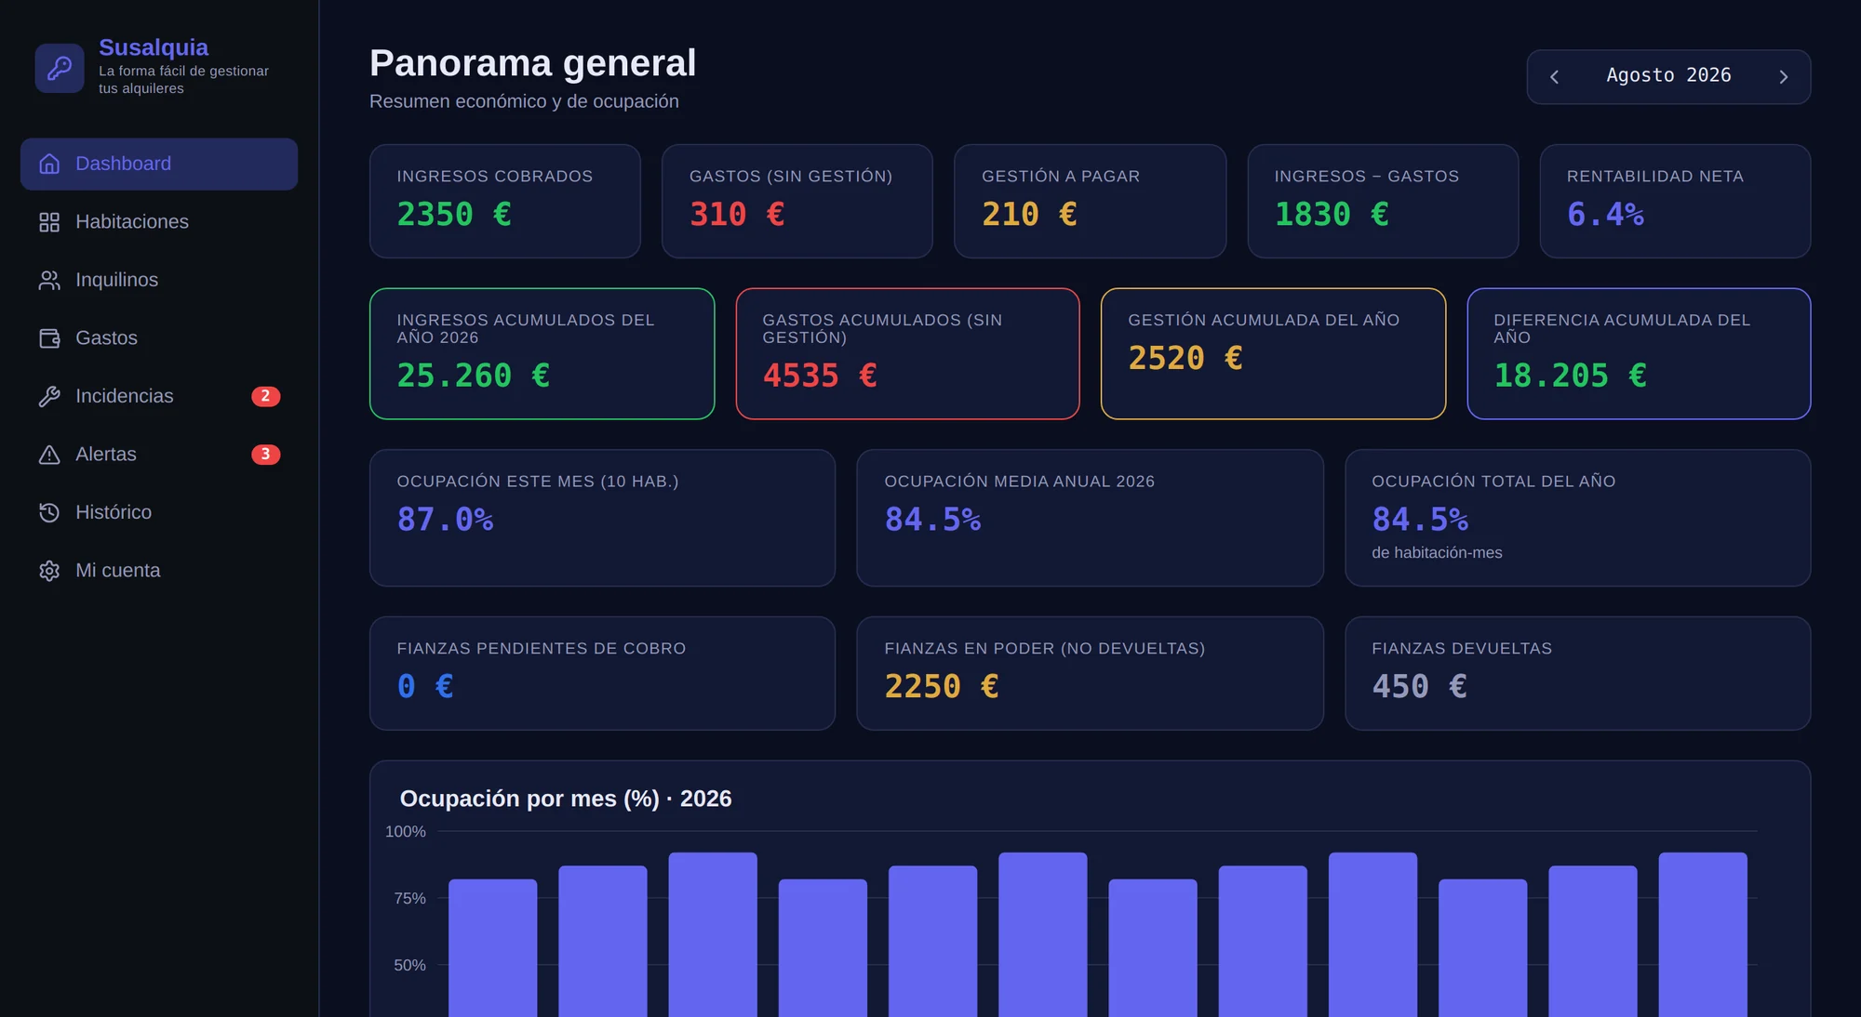Screen dimensions: 1861x1017
Task: Click the Mi cuenta gear icon
Action: (x=49, y=571)
